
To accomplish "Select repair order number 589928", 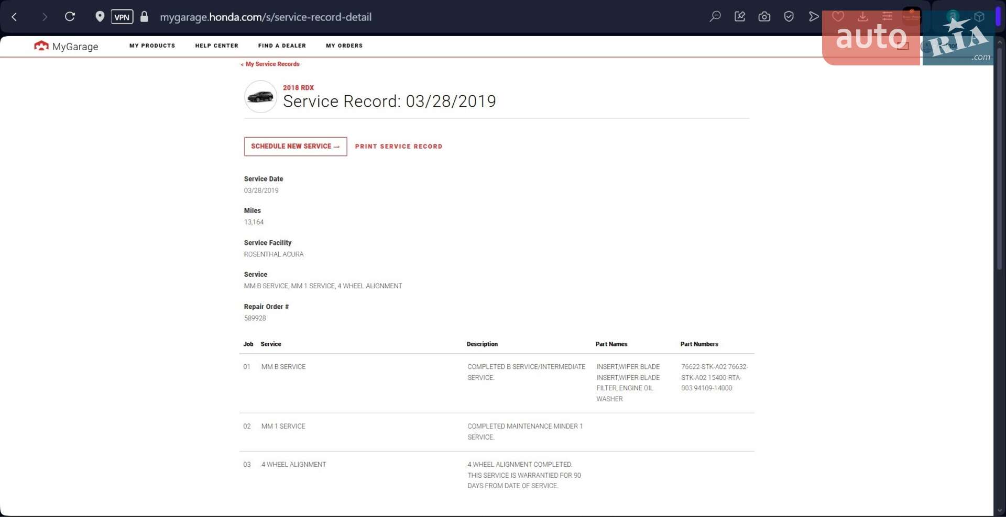I will click(x=255, y=318).
